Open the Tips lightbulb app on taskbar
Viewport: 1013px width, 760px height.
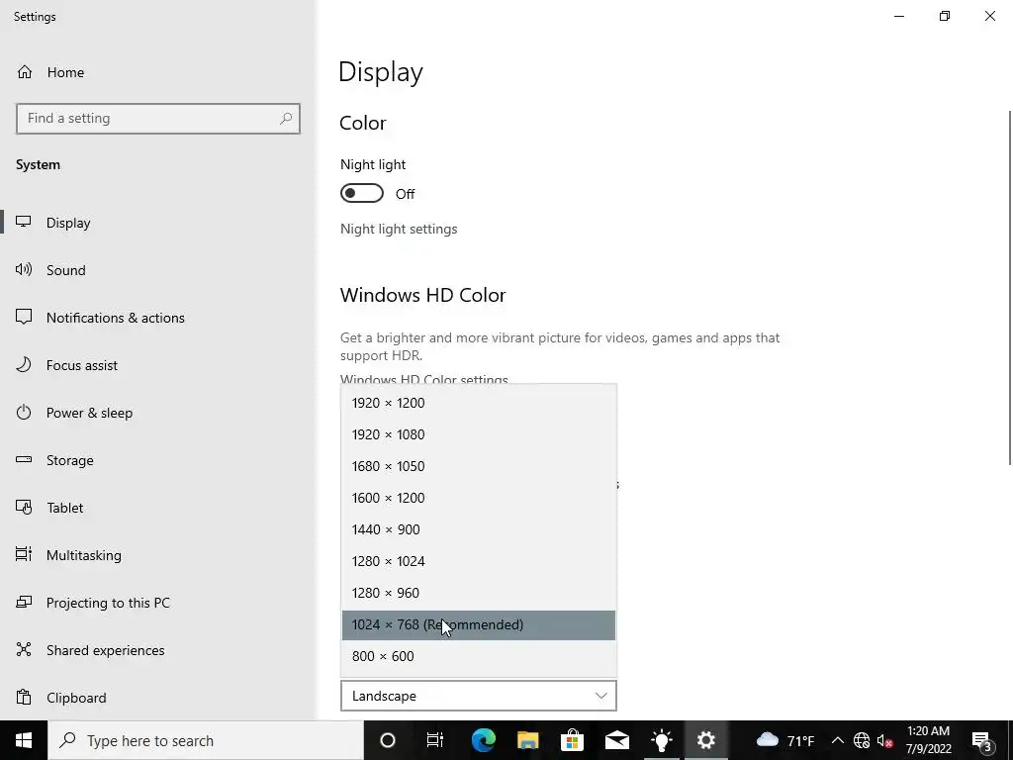[x=662, y=740]
